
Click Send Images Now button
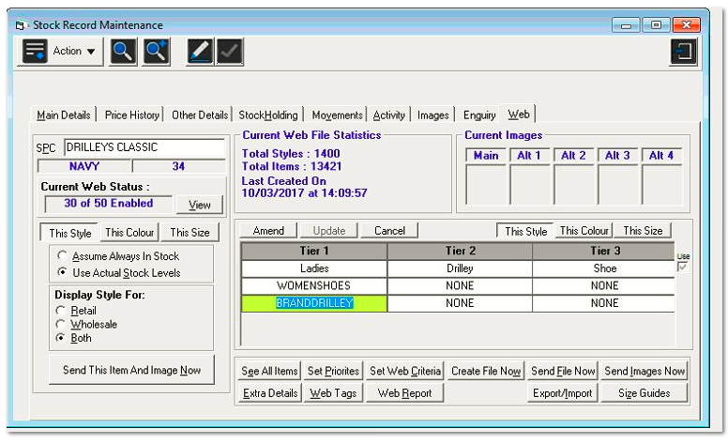coord(645,371)
